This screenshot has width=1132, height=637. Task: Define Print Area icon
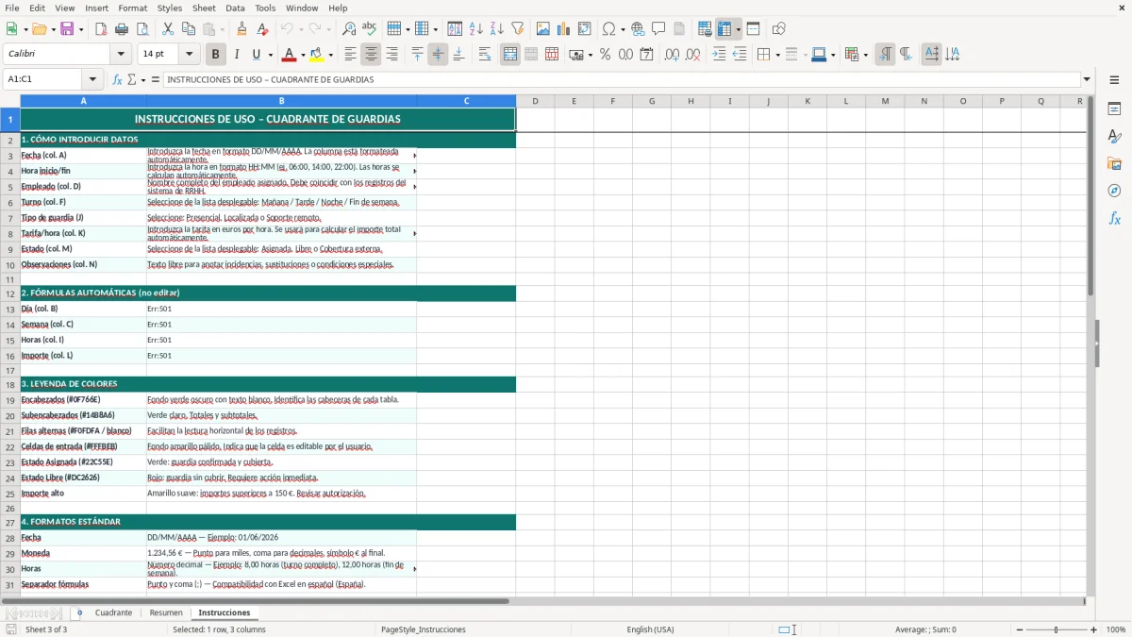coord(705,29)
